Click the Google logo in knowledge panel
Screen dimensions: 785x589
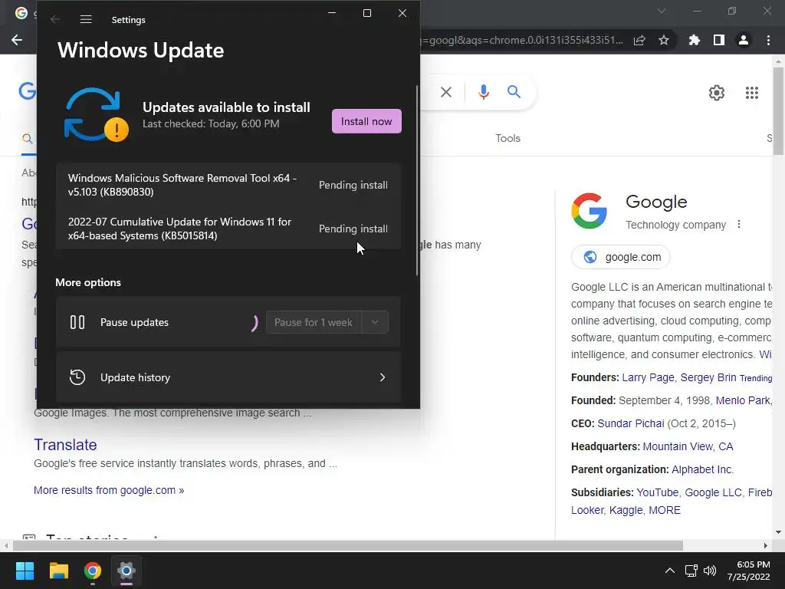coord(590,211)
